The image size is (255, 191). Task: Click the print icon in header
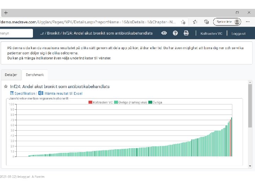pyautogui.click(x=186, y=33)
